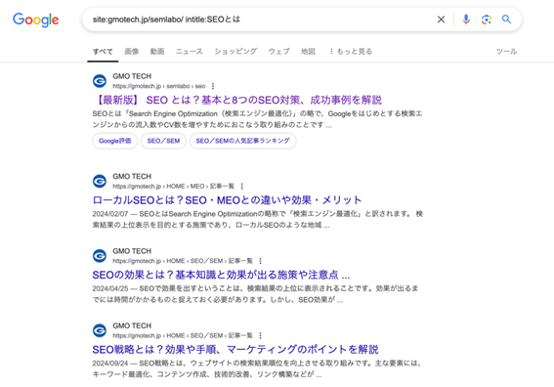Viewport: 554px width, 387px height.
Task: Open more options for the HOME › MEO result
Action: 242,187
